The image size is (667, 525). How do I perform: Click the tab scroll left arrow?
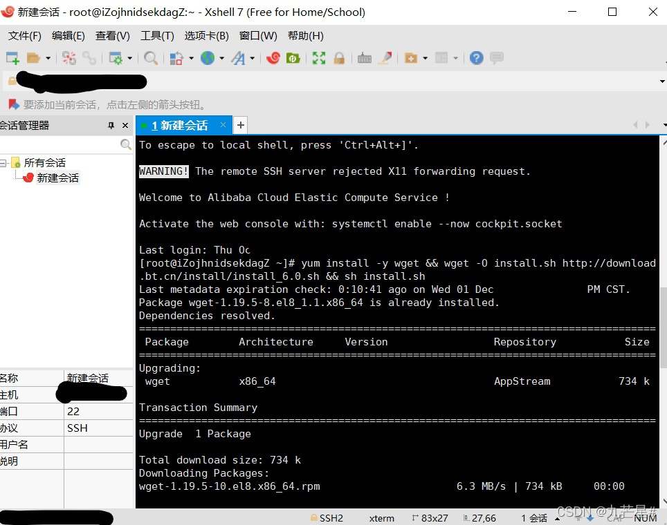tap(636, 125)
